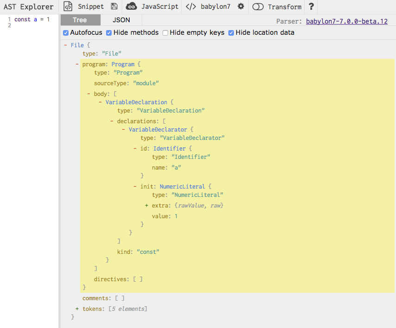Screen dimensions: 396x328
Task: Click the babylon7 parser code icon
Action: pos(190,6)
